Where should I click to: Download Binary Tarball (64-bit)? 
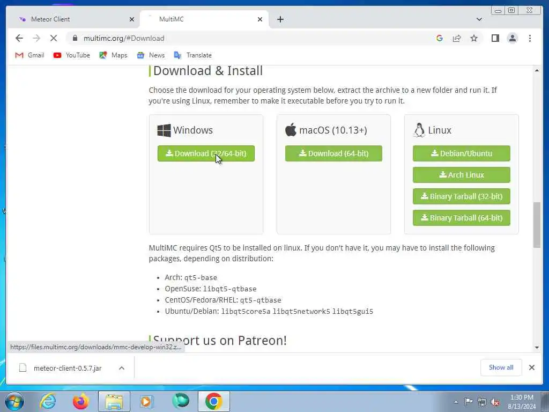tap(461, 218)
